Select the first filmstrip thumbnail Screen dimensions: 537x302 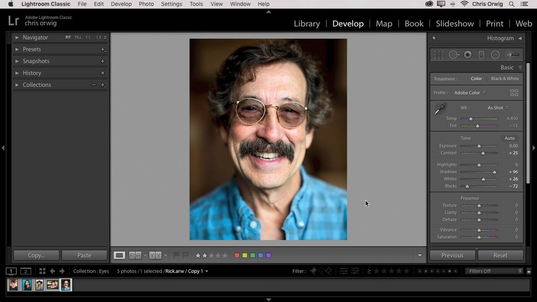pos(13,285)
